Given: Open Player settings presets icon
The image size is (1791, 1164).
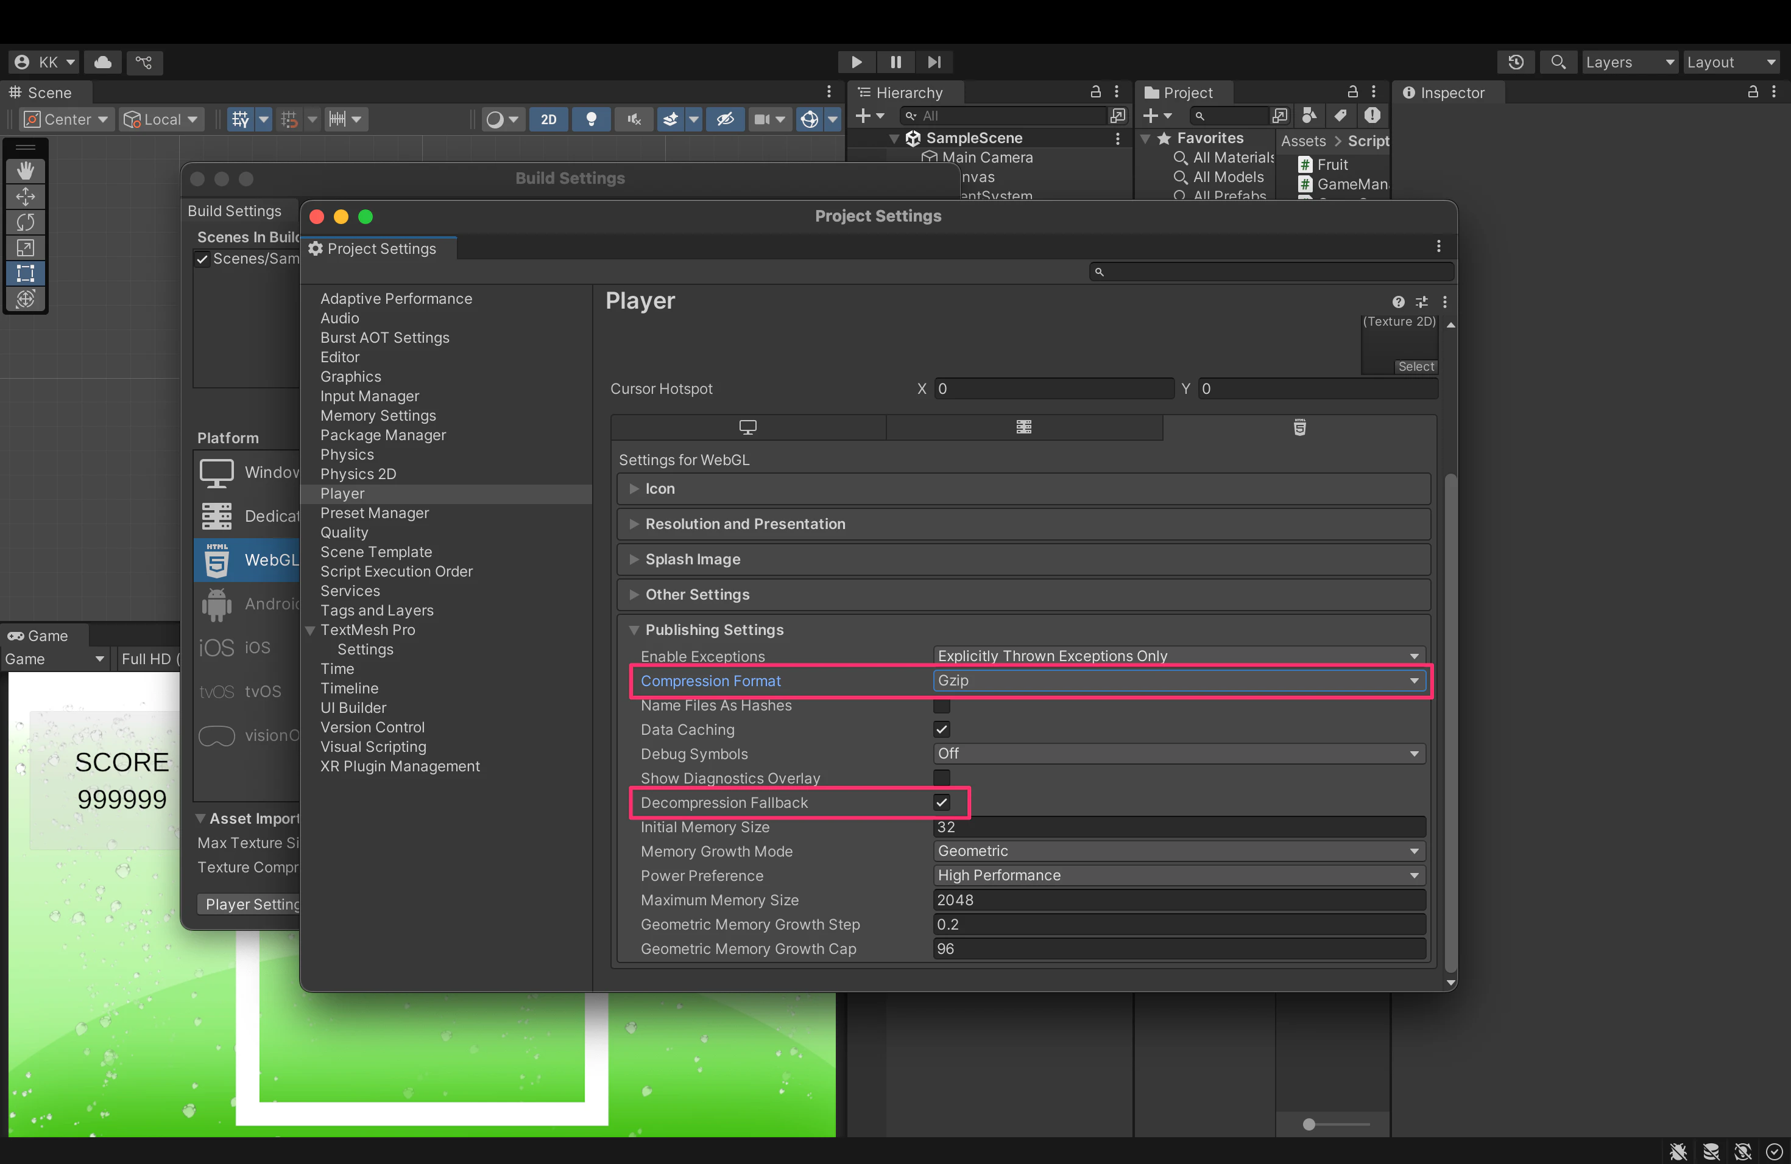Looking at the screenshot, I should pos(1421,303).
